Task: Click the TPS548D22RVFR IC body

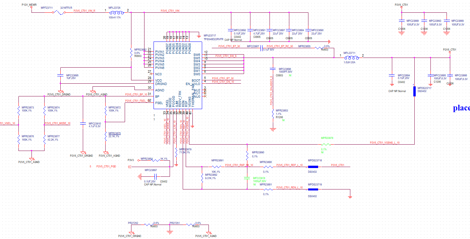Action: pos(178,75)
